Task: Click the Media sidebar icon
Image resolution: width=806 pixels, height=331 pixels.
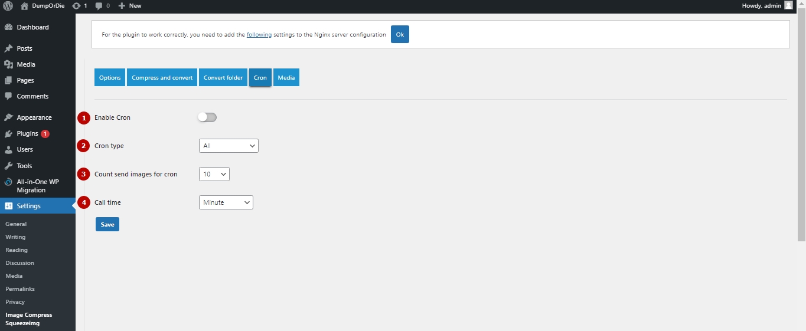Action: [8, 64]
